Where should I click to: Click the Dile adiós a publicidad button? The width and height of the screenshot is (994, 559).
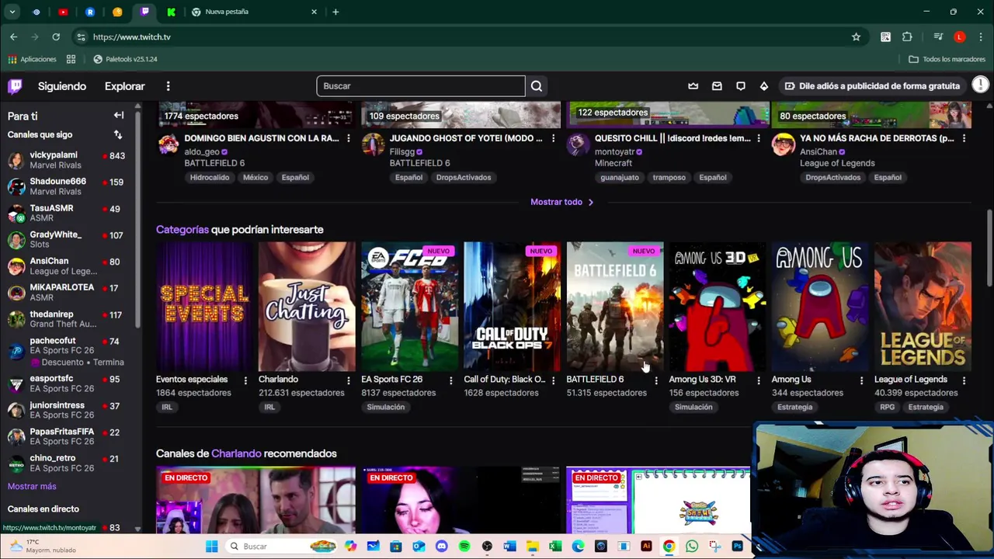click(x=872, y=86)
